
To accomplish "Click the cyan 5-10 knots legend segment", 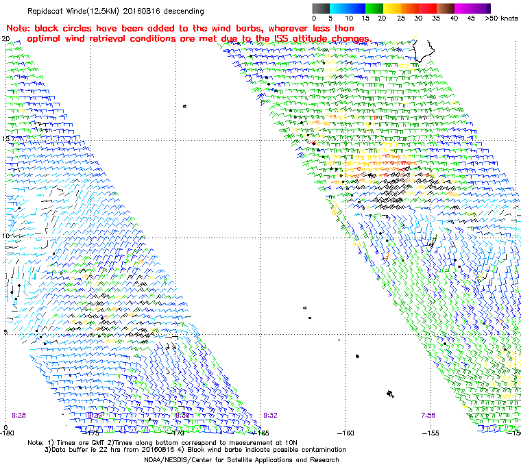I will (339, 8).
